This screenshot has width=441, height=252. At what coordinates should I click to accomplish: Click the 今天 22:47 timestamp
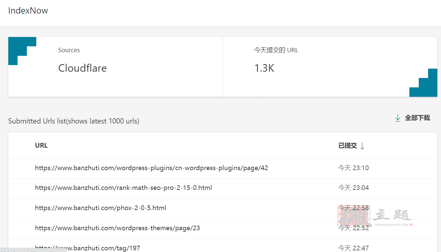354,248
